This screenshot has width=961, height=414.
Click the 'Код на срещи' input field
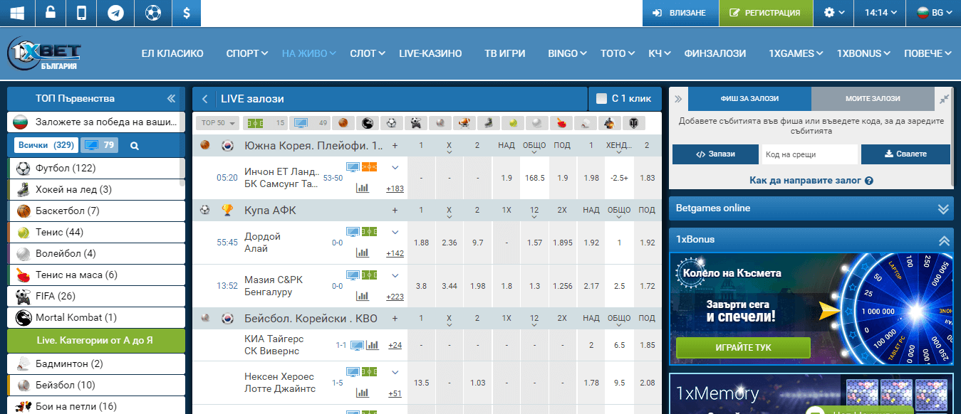coord(810,154)
